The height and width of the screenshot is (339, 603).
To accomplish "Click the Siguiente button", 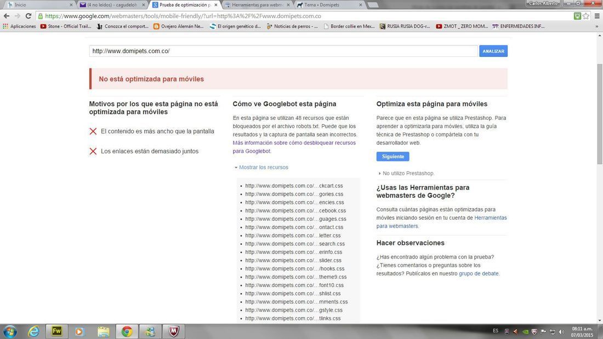I will point(392,157).
